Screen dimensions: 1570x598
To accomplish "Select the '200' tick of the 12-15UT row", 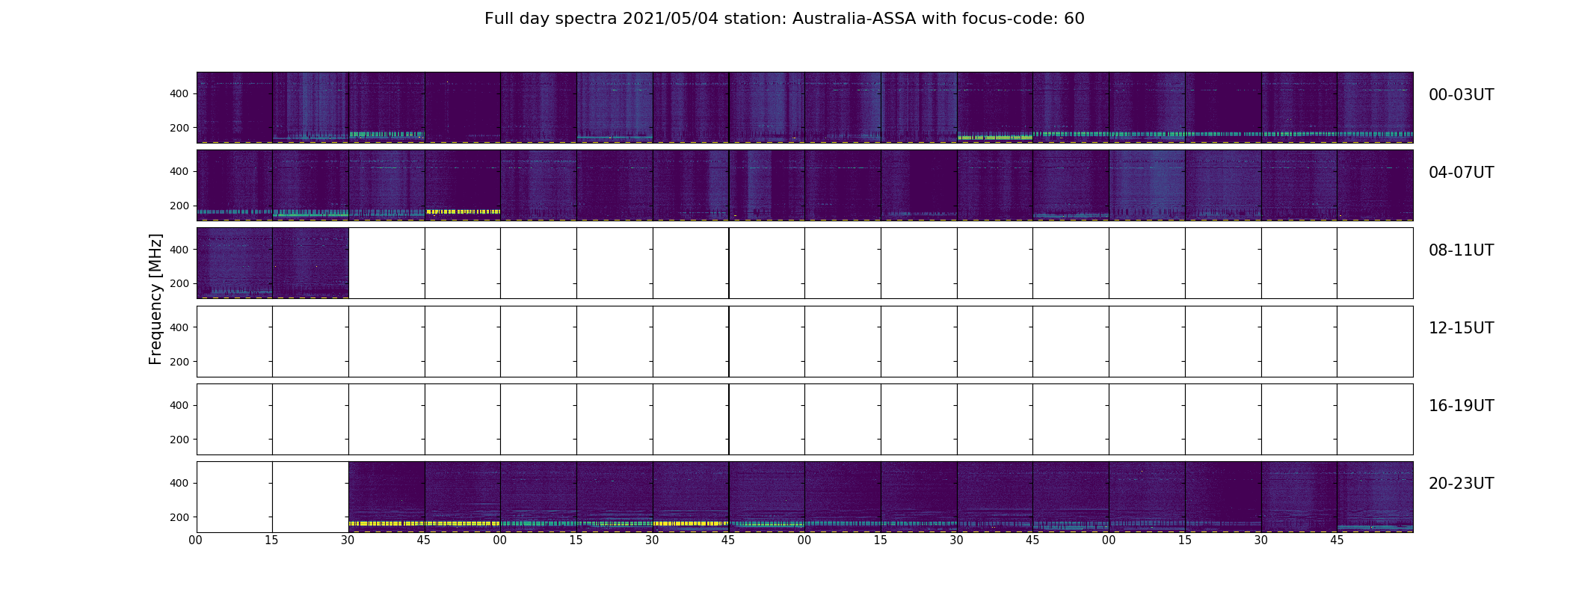I will [179, 362].
